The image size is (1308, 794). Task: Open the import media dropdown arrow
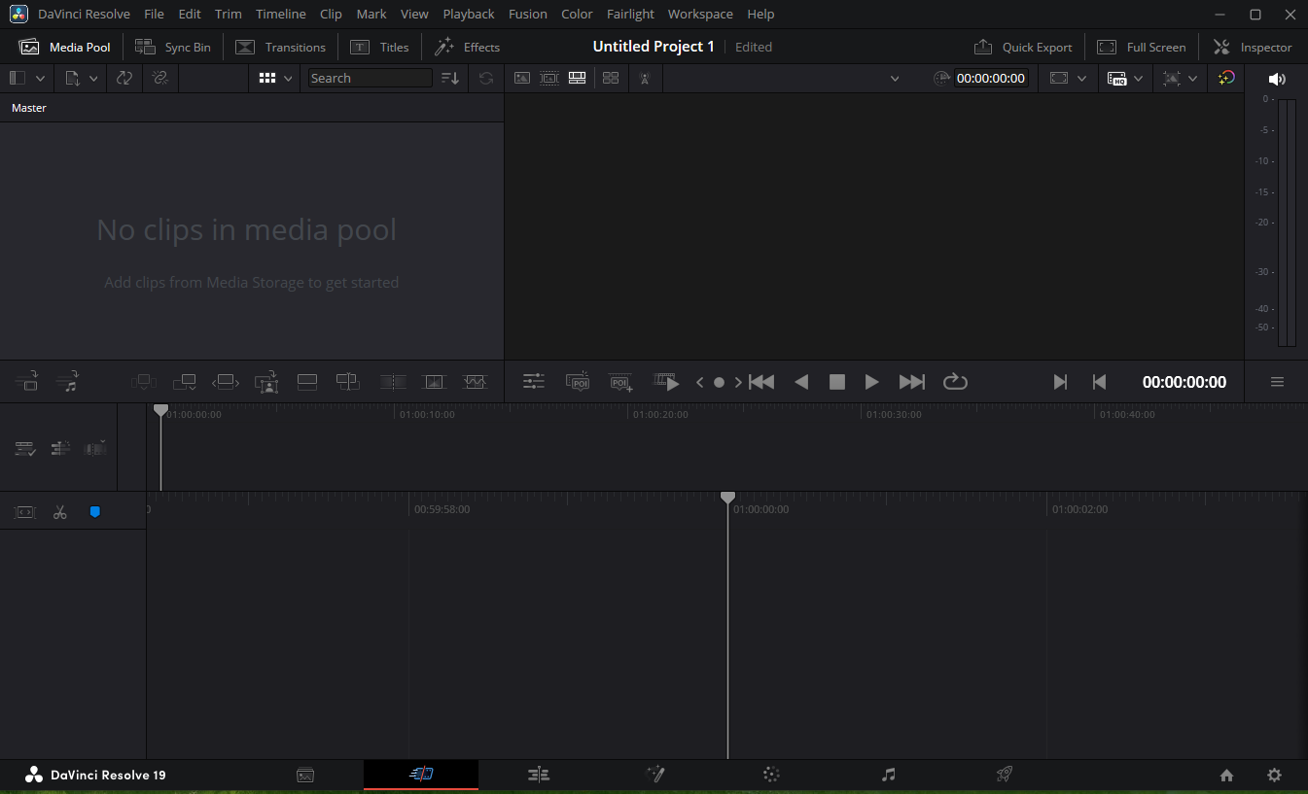[93, 78]
